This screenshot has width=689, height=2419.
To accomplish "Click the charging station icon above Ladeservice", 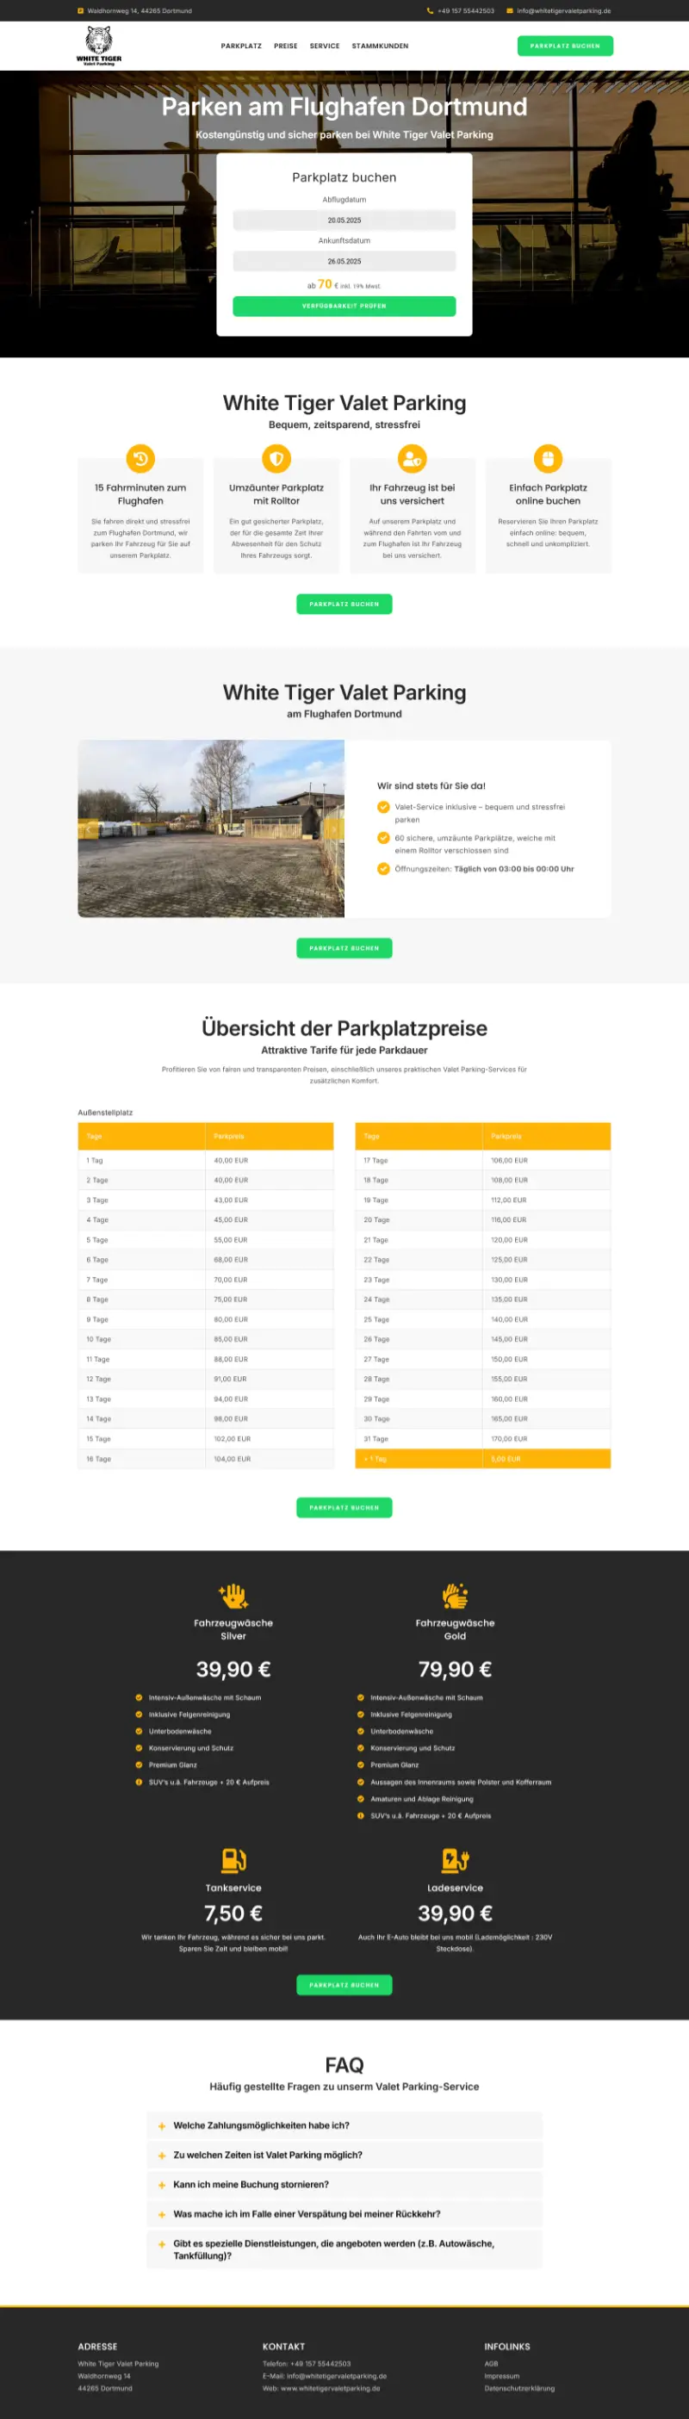I will click(x=456, y=1859).
